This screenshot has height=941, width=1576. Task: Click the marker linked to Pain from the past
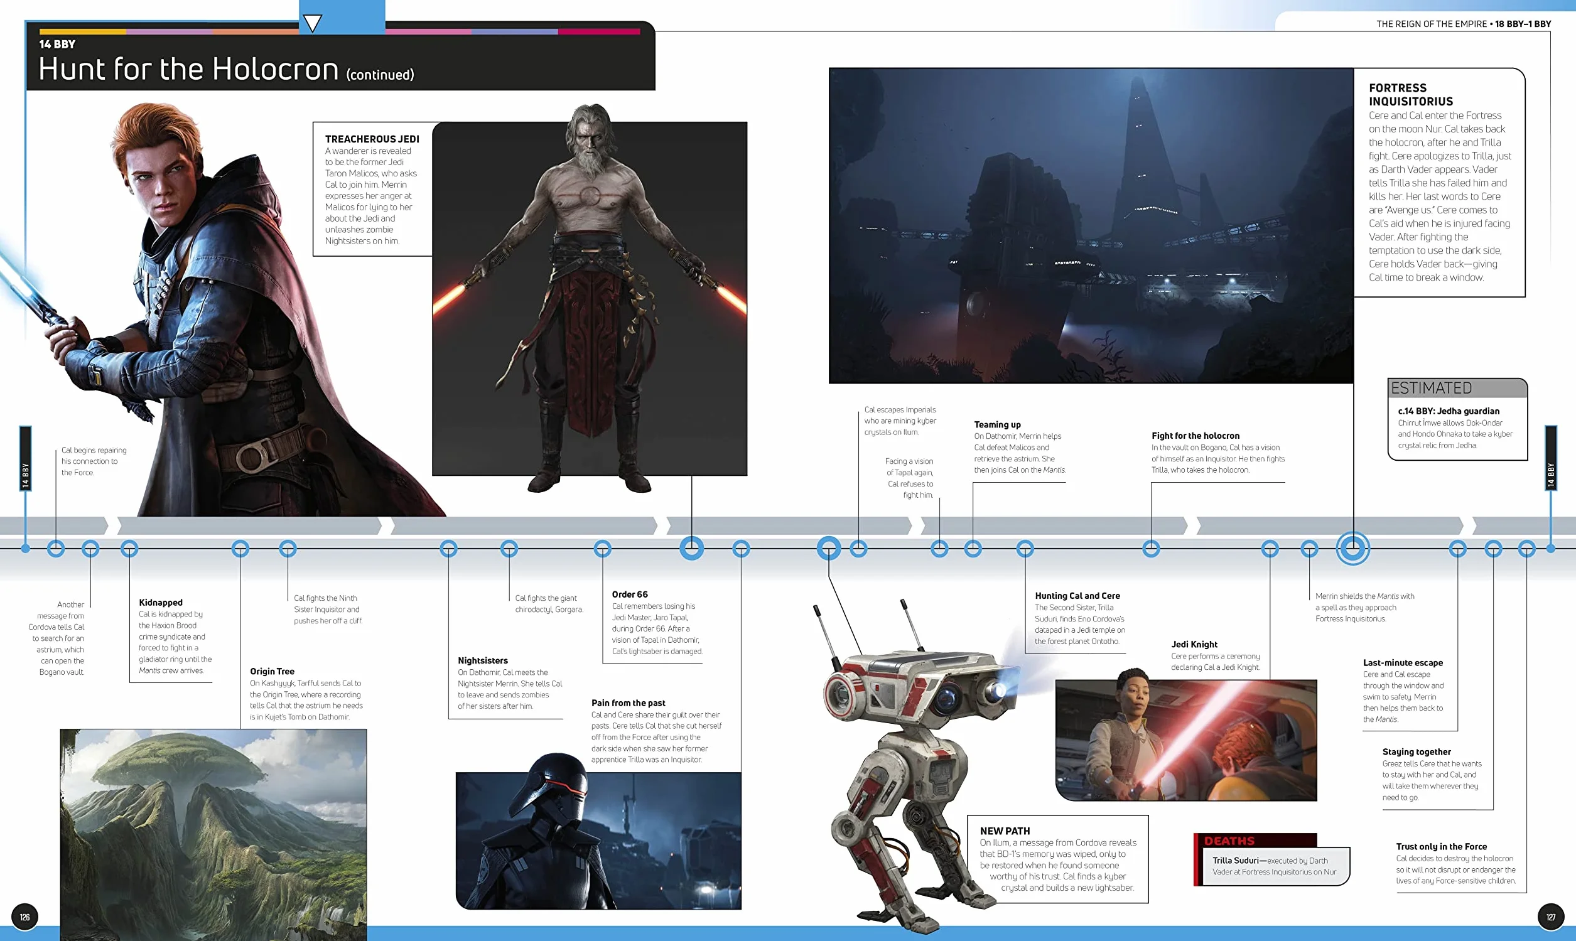741,549
